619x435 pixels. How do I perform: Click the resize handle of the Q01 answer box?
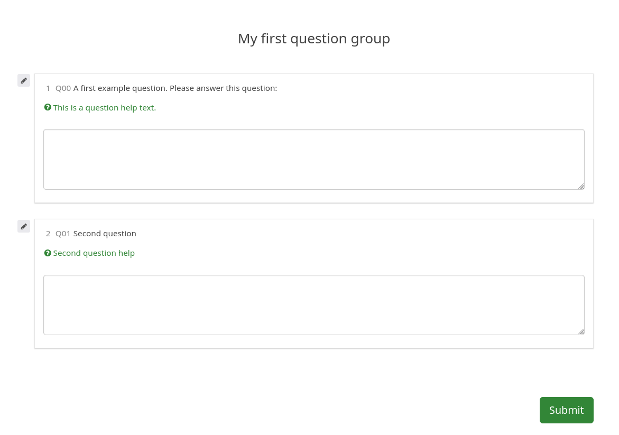pos(581,331)
